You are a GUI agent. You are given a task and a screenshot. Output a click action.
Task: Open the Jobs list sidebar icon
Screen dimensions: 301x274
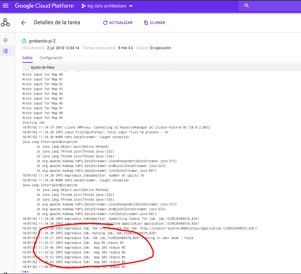coord(6,51)
